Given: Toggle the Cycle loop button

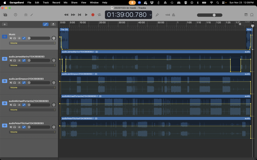Looking at the screenshot, I should (99, 15).
